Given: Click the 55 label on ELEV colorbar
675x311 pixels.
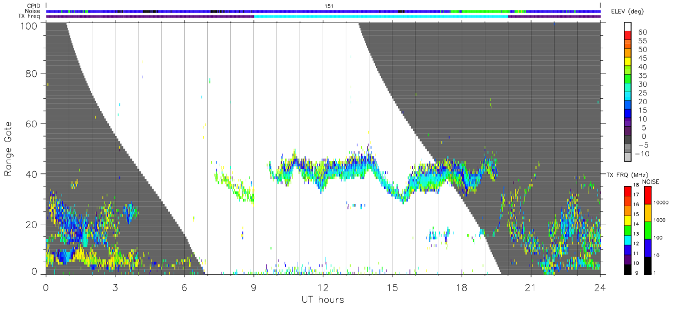Looking at the screenshot, I should (642, 41).
